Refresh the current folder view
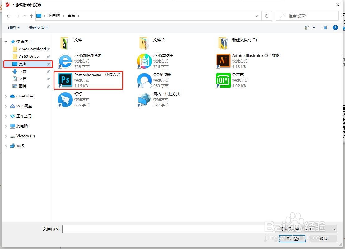 pyautogui.click(x=267, y=16)
